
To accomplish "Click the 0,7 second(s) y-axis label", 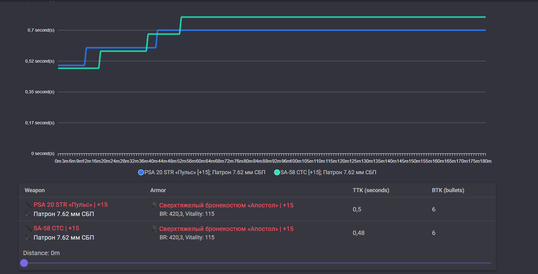I will [41, 30].
